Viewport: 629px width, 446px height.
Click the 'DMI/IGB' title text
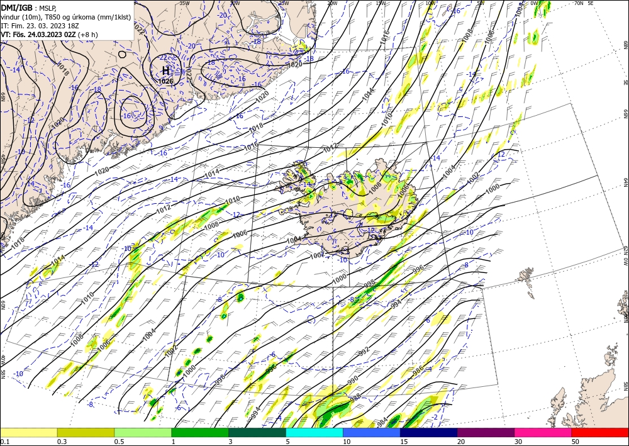tap(16, 7)
